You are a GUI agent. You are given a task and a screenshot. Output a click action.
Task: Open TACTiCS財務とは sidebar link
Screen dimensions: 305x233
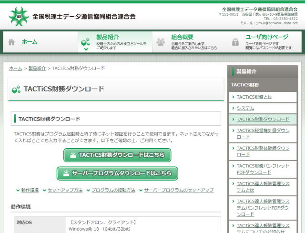click(x=254, y=97)
